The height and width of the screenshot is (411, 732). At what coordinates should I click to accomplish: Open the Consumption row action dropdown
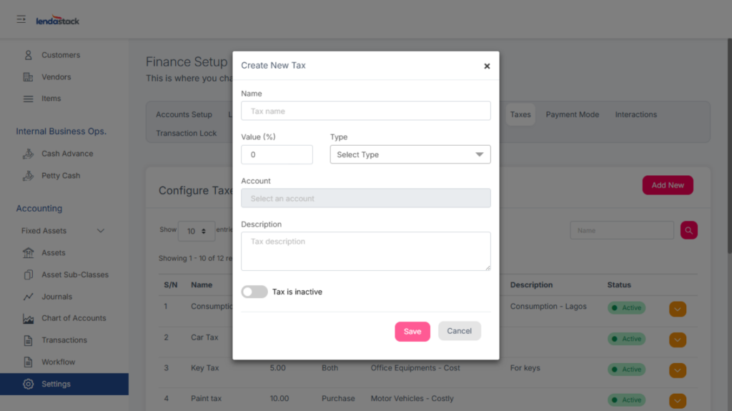pyautogui.click(x=677, y=309)
